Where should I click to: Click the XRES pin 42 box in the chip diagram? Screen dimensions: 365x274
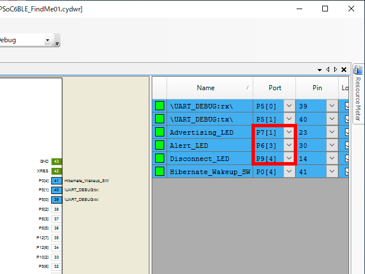[x=56, y=171]
